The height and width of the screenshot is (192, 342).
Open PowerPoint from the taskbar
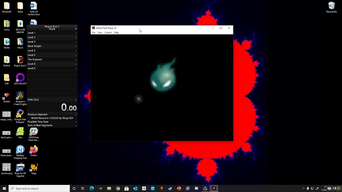click(179, 189)
